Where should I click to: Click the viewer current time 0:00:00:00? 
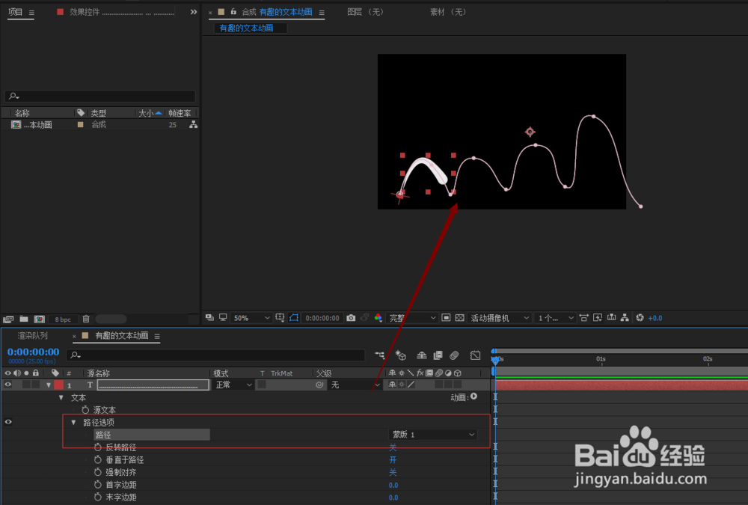click(322, 318)
